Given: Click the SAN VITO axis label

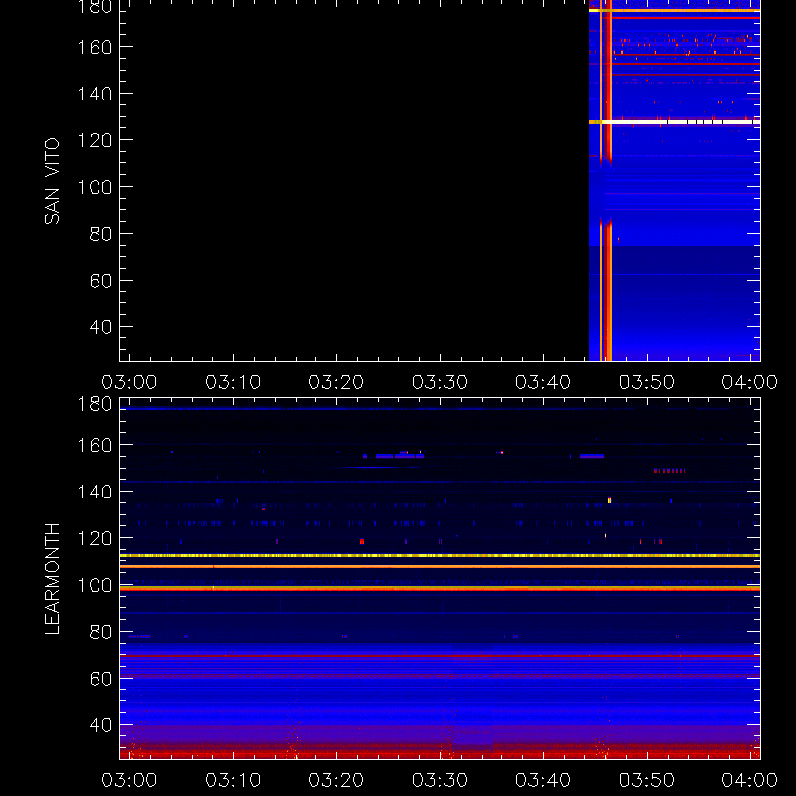Looking at the screenshot, I should click(52, 181).
